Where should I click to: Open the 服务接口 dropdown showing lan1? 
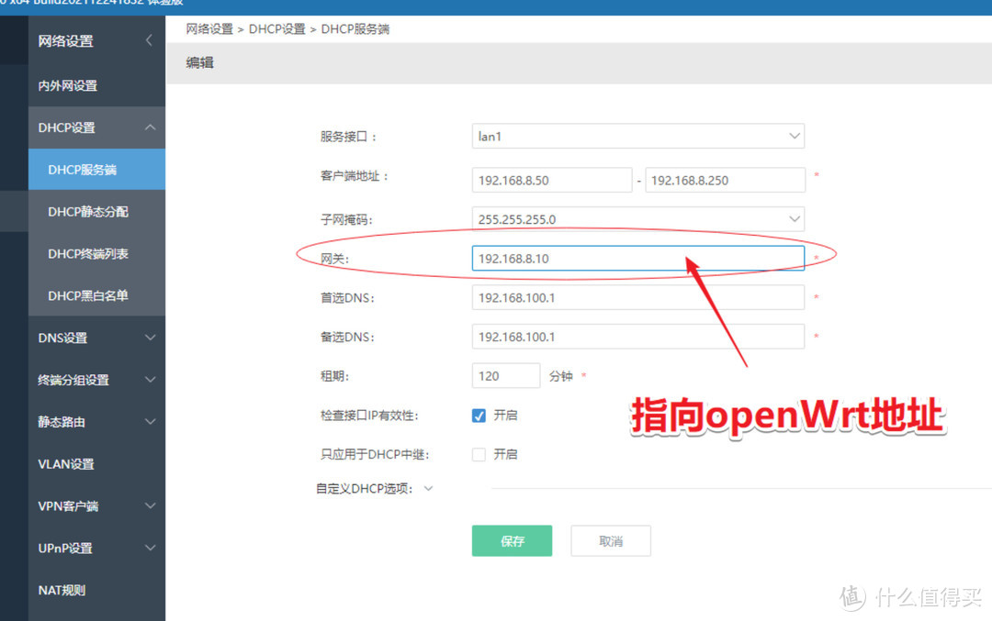(x=795, y=136)
